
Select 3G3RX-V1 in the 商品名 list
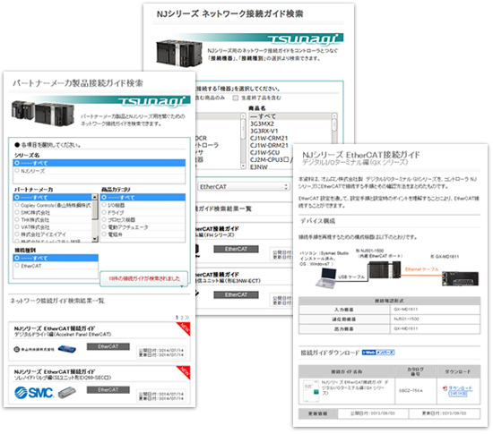pyautogui.click(x=264, y=131)
